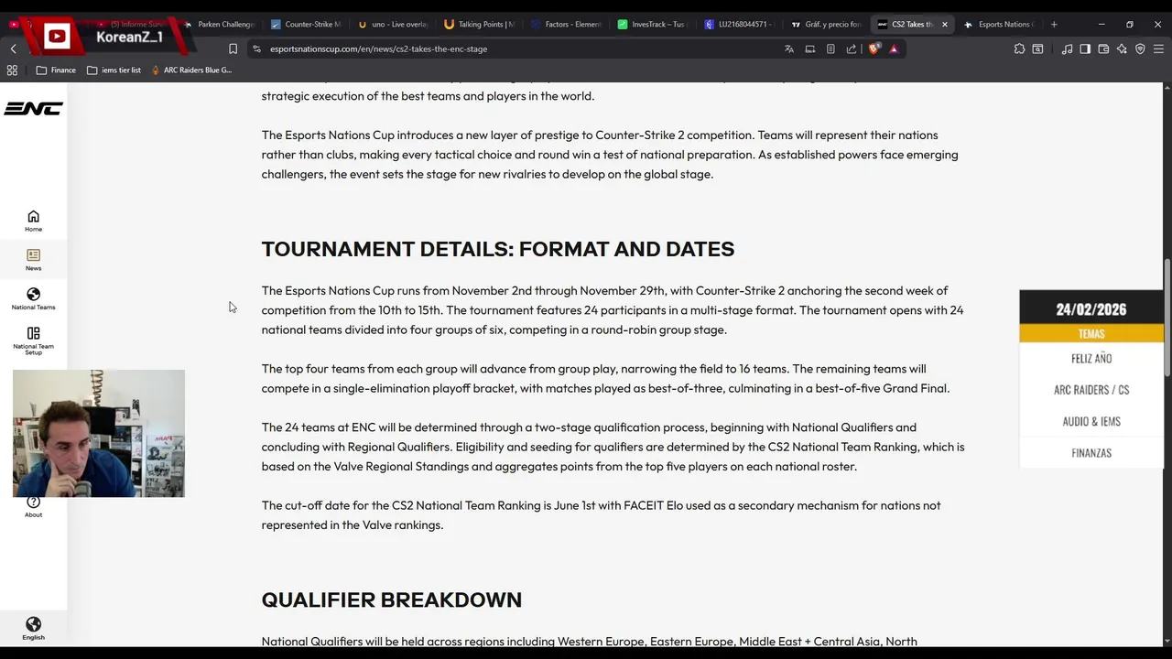
Task: Open the iems tier list bookmarks folder
Action: click(x=114, y=70)
